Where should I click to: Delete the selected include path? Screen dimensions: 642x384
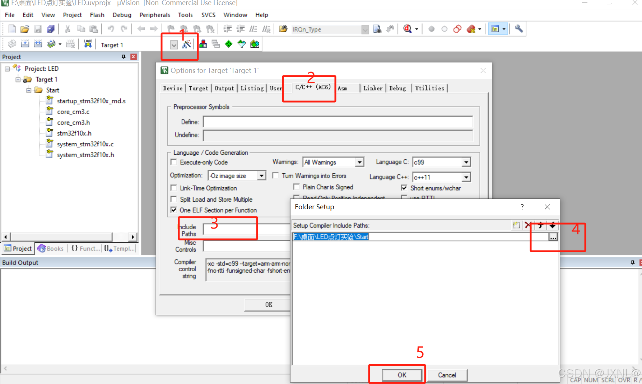(x=528, y=225)
